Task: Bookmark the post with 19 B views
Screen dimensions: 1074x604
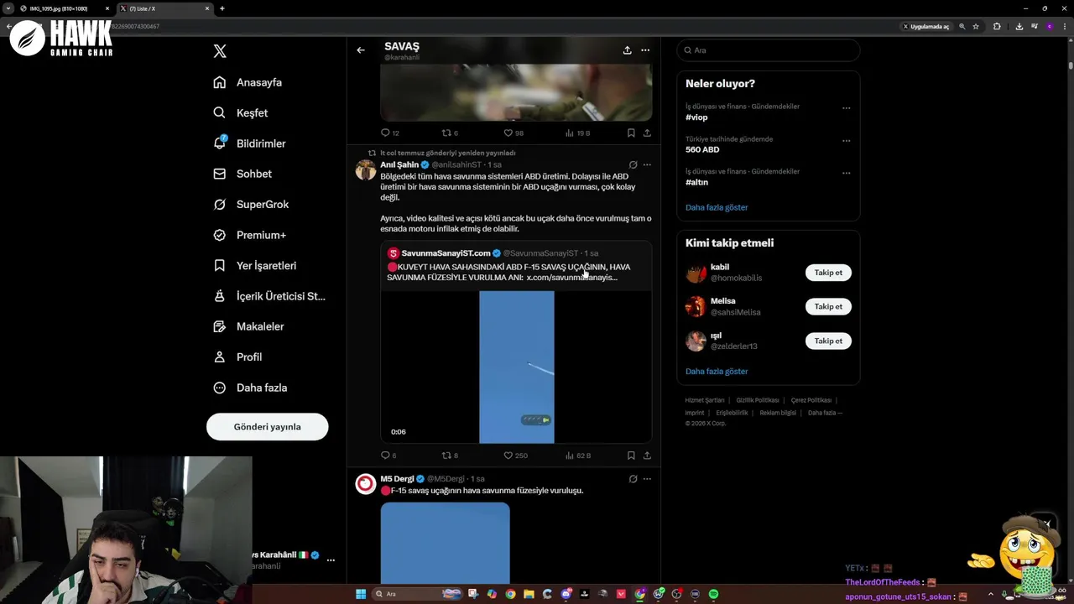Action: [631, 133]
